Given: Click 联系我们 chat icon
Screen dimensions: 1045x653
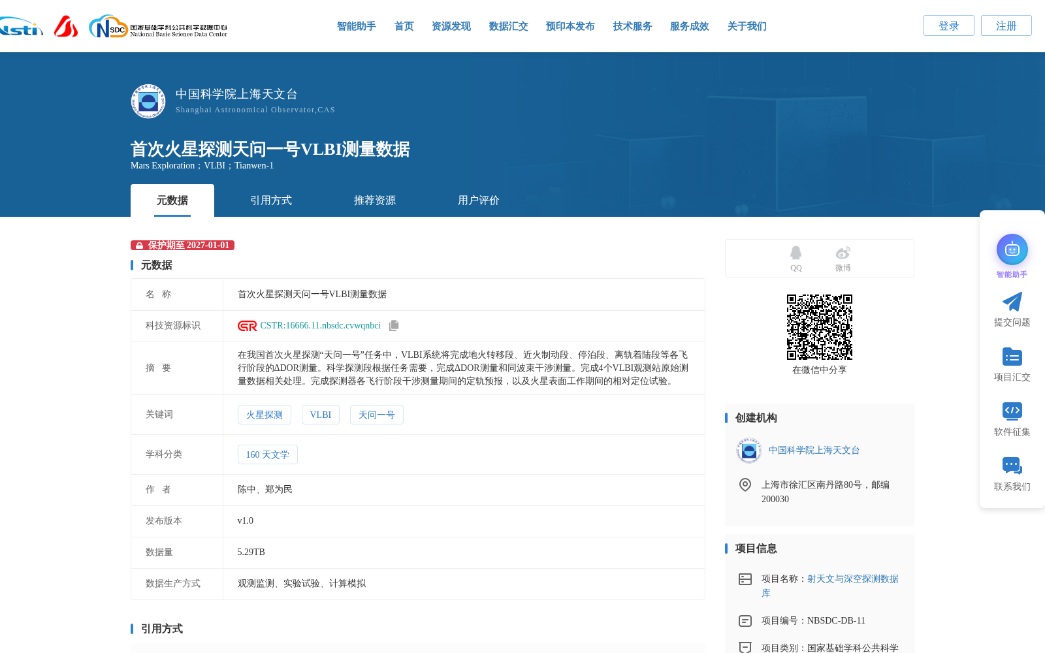Looking at the screenshot, I should 1012,466.
